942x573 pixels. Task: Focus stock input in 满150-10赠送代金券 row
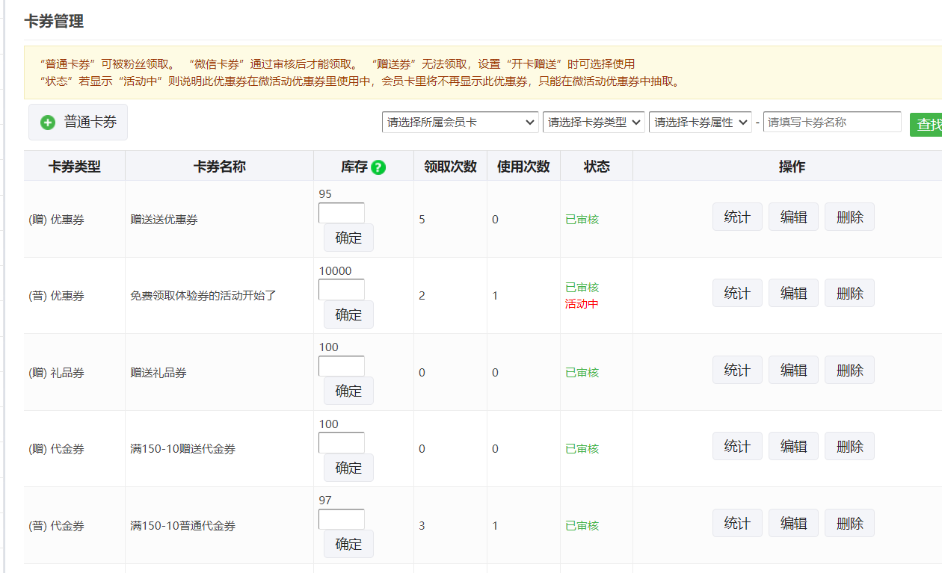[342, 443]
